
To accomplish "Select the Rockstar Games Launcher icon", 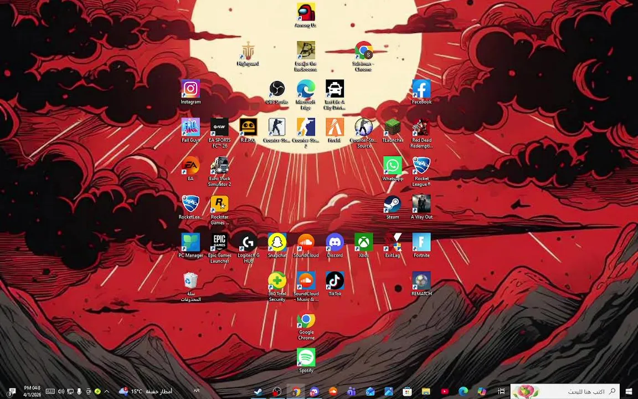I will pyautogui.click(x=219, y=210).
